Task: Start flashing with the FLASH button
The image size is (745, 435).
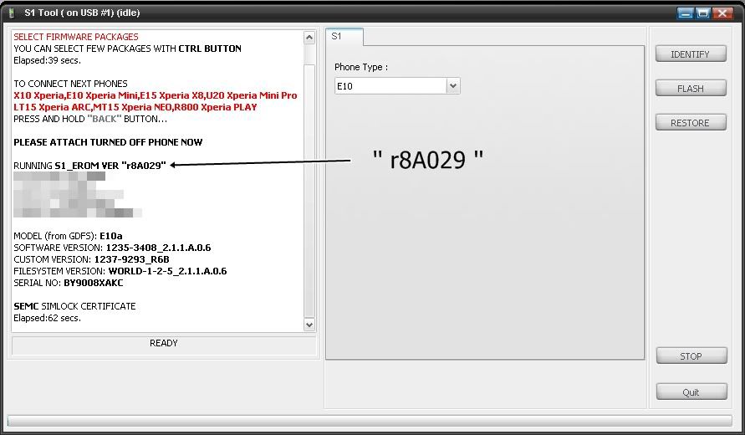Action: (x=691, y=89)
